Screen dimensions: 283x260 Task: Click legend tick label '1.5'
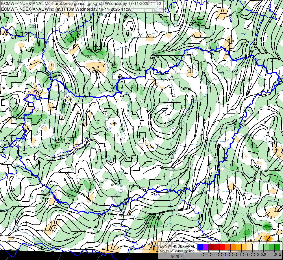[274, 255]
